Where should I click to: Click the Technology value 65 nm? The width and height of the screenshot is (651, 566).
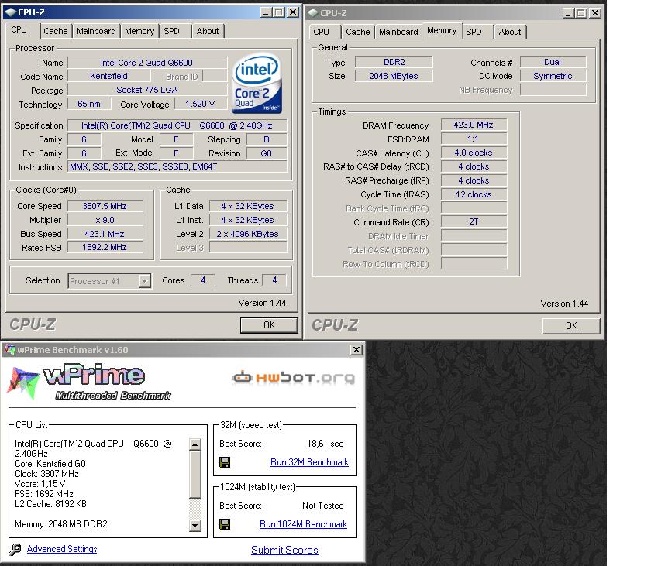pos(89,104)
